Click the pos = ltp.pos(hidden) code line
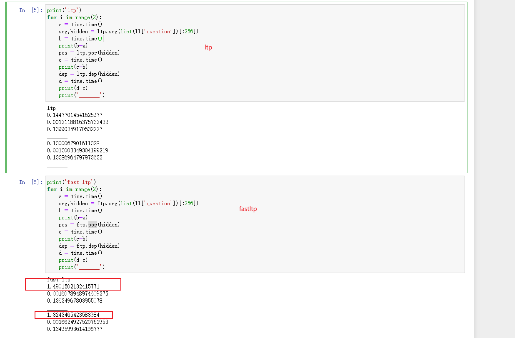This screenshot has width=515, height=338. click(x=87, y=52)
